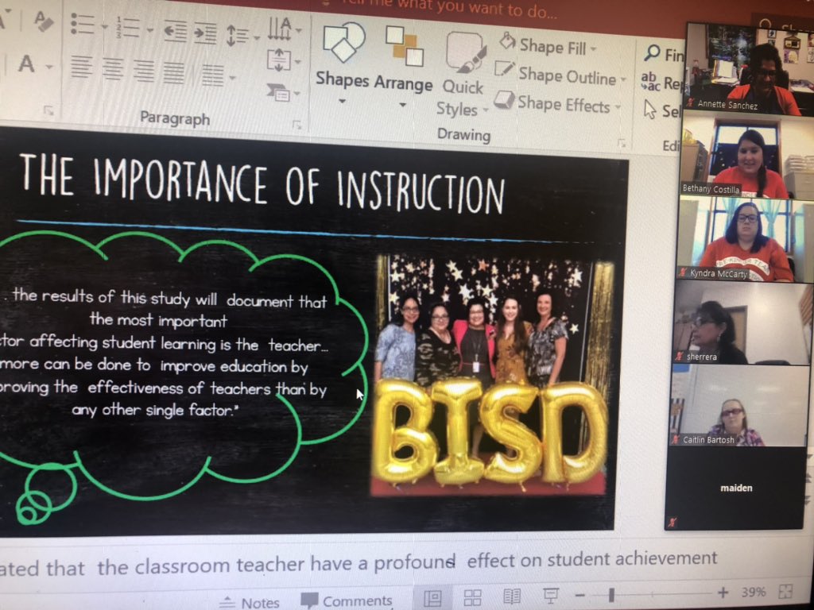814x610 pixels.
Task: Expand the Numbering dropdown arrow
Action: [149, 30]
